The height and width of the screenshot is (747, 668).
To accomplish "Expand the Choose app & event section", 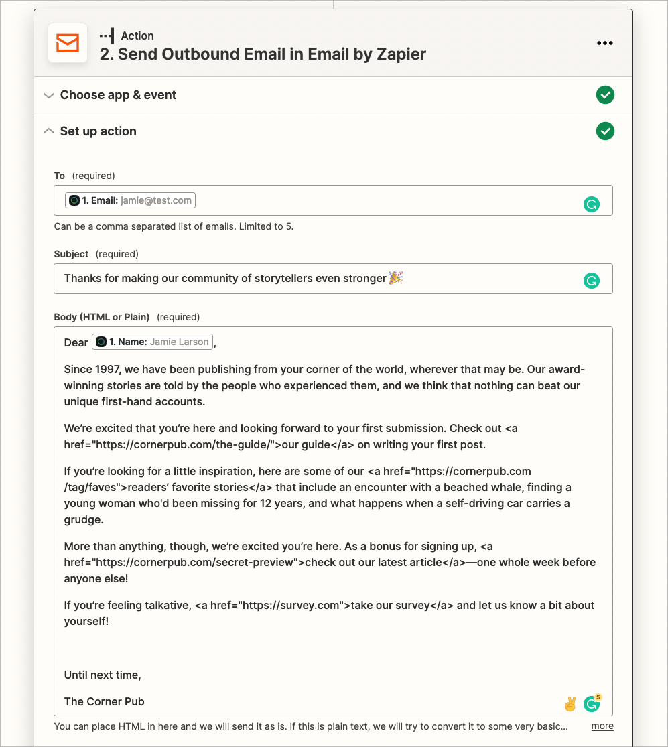I will (48, 94).
